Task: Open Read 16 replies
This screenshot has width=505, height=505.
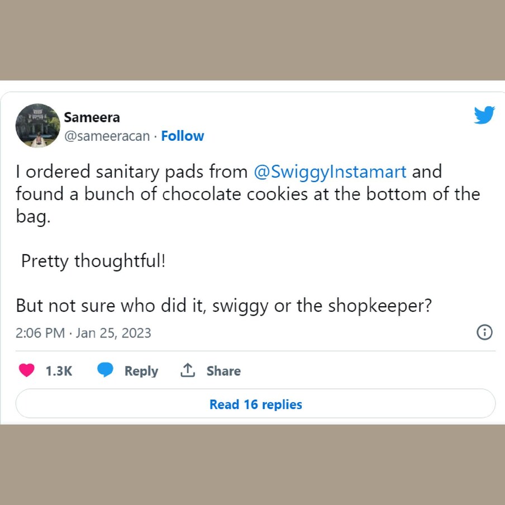Action: point(255,404)
